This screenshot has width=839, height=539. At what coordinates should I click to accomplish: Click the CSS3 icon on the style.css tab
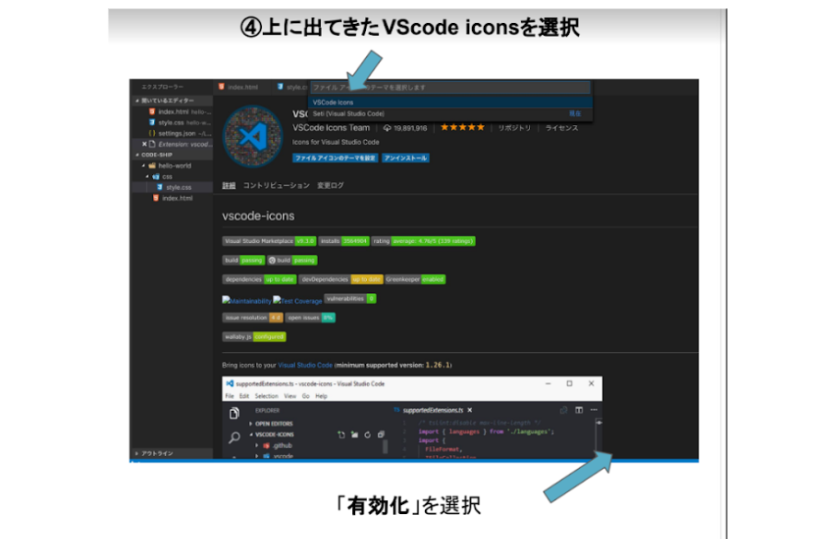[x=280, y=87]
